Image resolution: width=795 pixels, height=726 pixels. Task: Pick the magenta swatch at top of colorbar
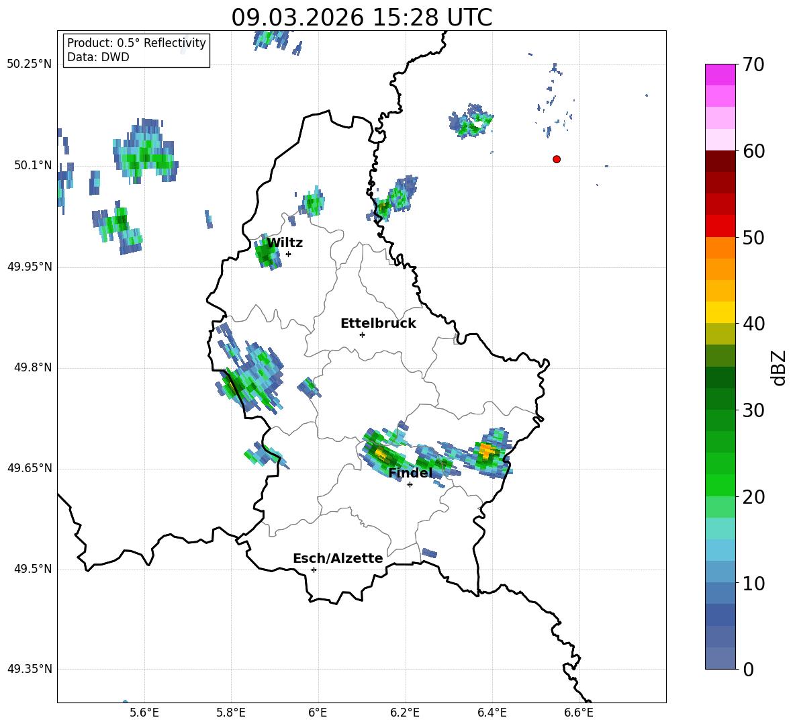tap(720, 75)
